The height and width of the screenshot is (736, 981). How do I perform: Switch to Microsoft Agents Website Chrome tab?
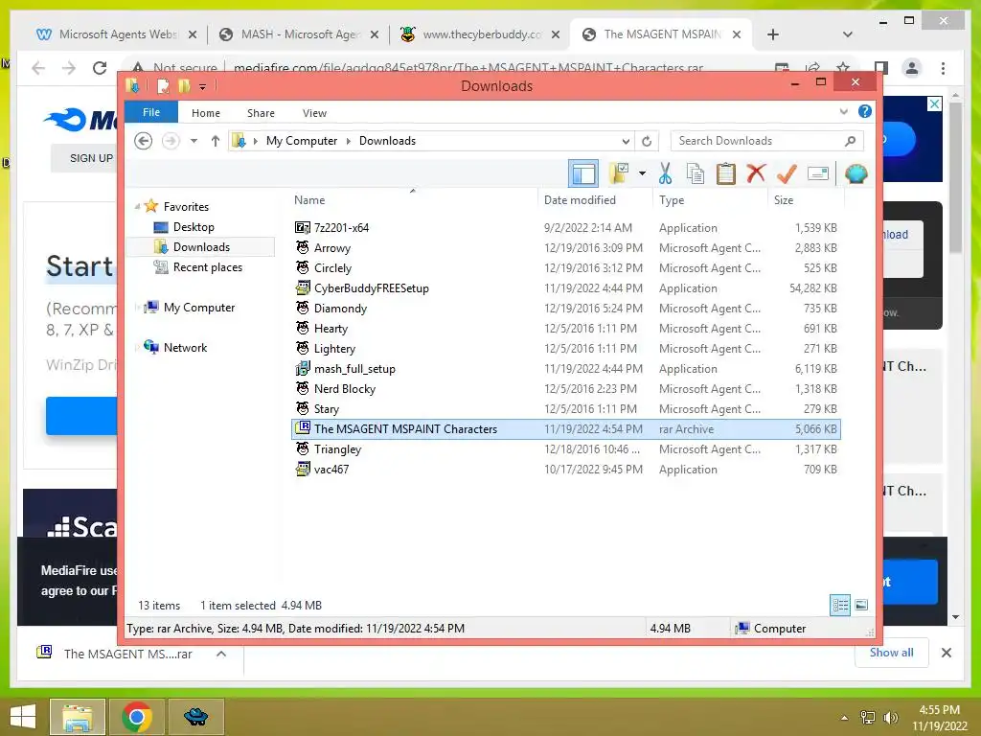coord(118,34)
